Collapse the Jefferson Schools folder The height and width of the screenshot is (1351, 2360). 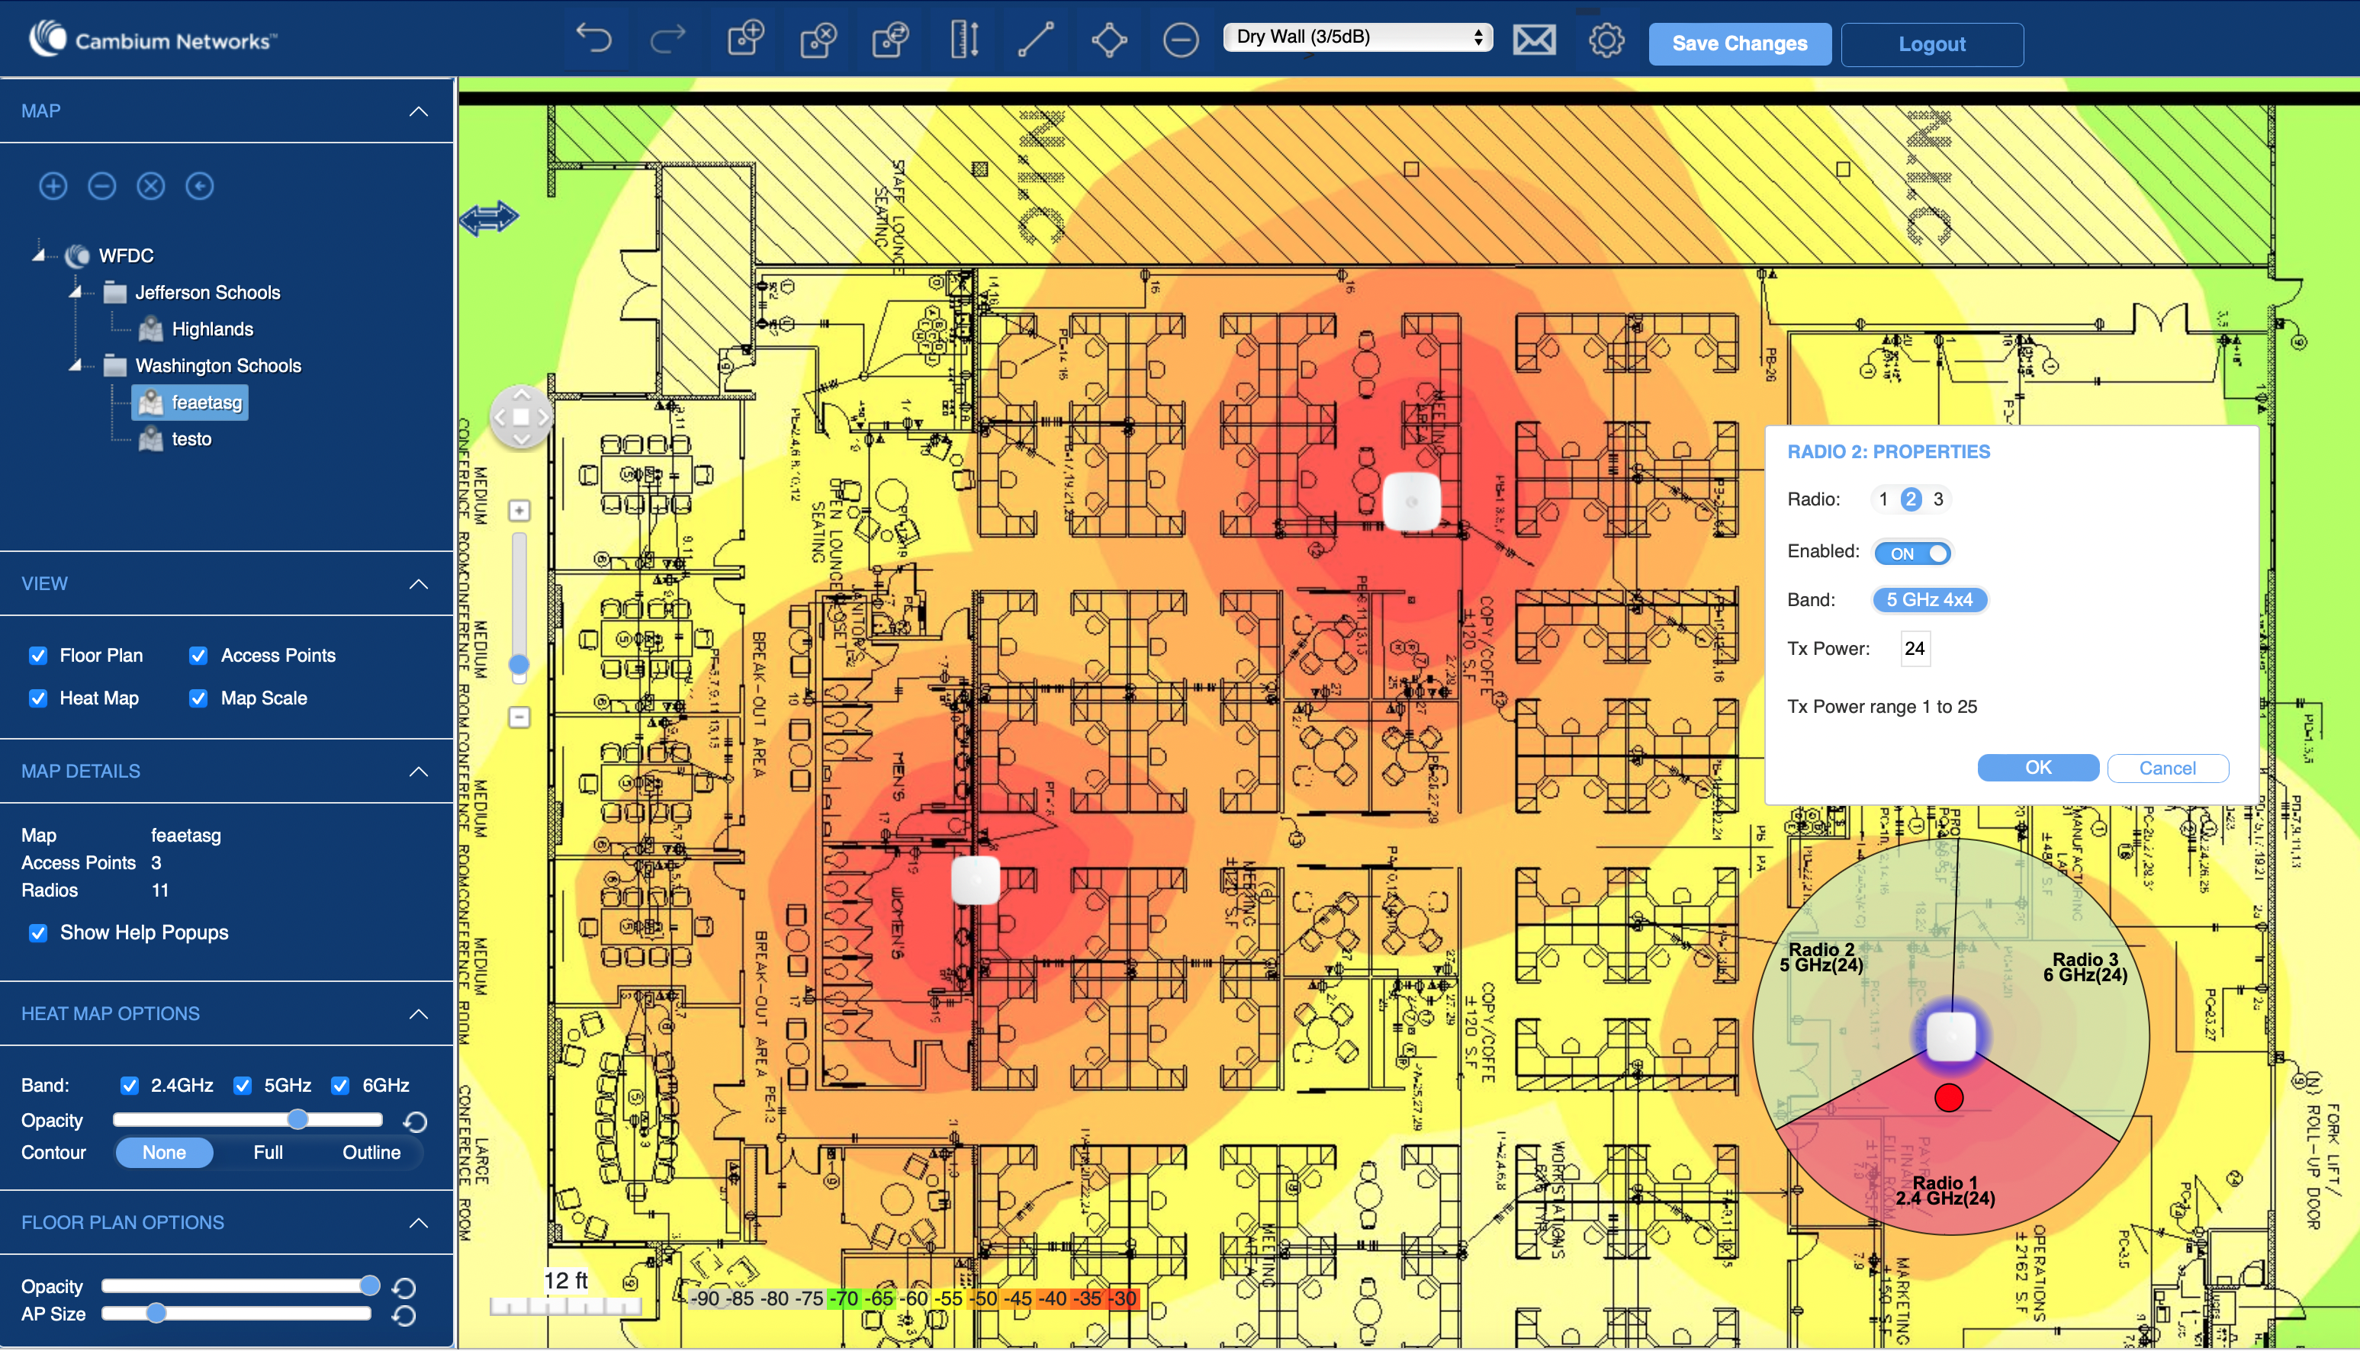(76, 291)
